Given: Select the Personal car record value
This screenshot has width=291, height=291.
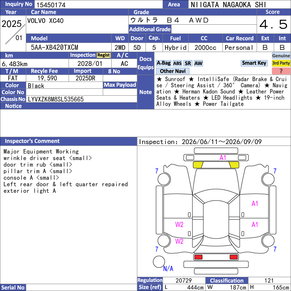Looking at the screenshot, I should [x=239, y=48].
